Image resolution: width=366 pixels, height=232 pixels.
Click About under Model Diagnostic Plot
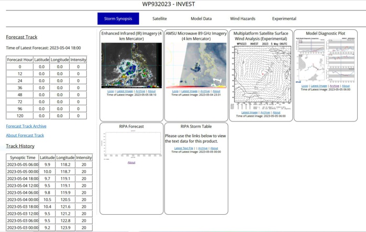pos(346,86)
